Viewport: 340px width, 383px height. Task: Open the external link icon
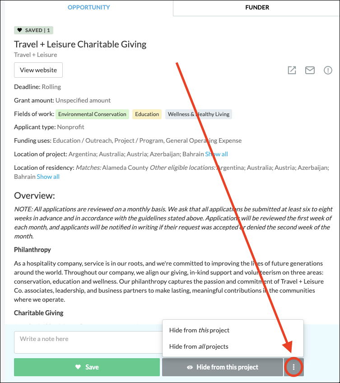(292, 70)
